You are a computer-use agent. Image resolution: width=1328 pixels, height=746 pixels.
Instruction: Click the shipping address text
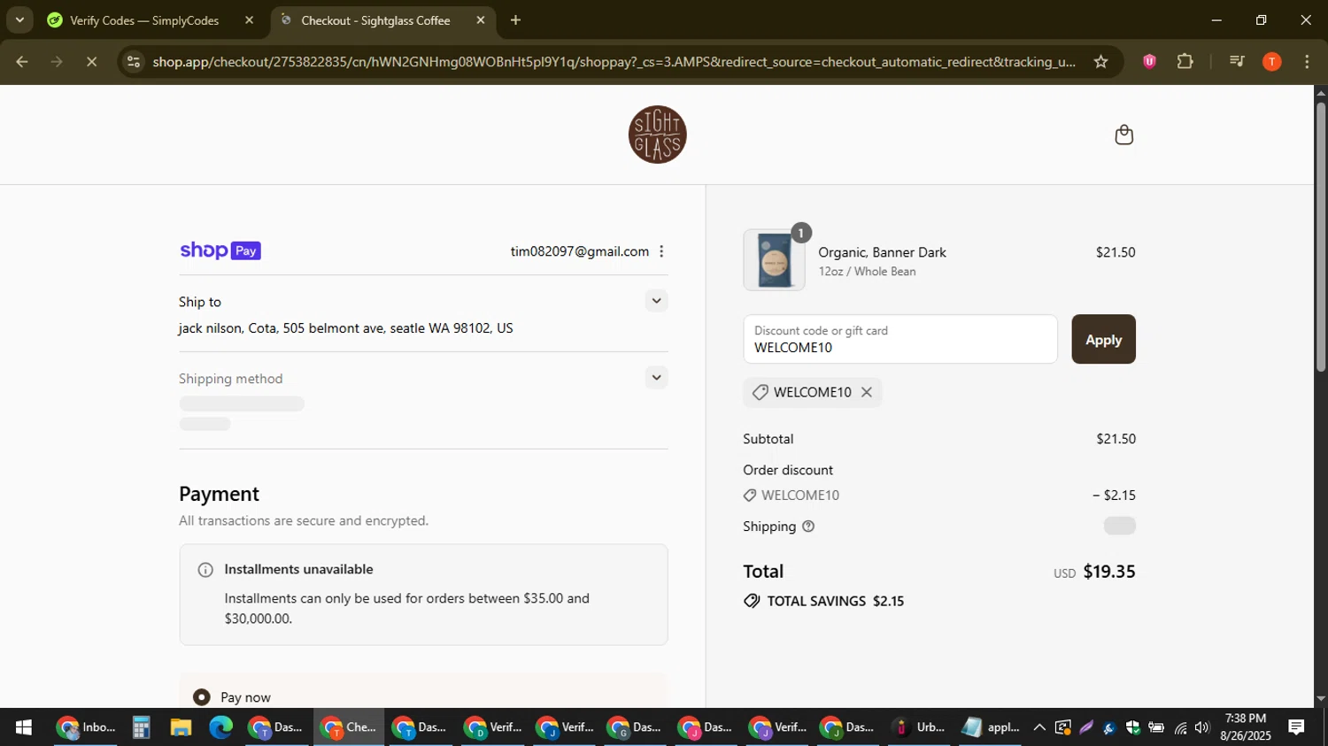(346, 328)
